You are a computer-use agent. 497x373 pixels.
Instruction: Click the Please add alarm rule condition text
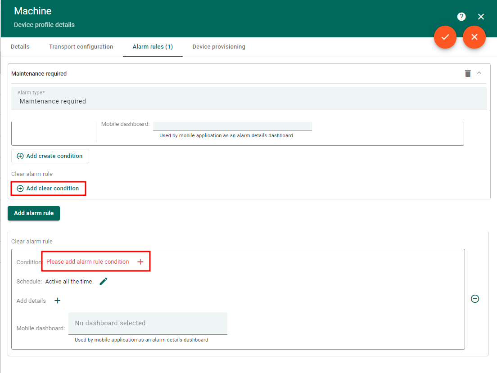88,262
